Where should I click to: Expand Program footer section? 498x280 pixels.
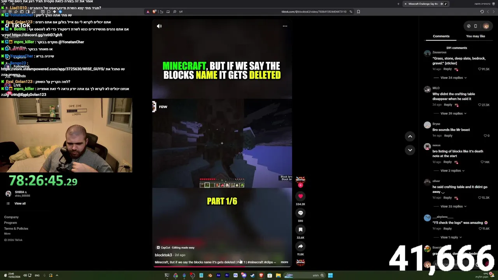(11, 223)
